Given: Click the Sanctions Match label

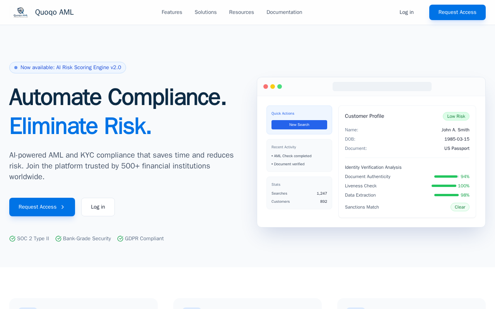Looking at the screenshot, I should pyautogui.click(x=362, y=207).
